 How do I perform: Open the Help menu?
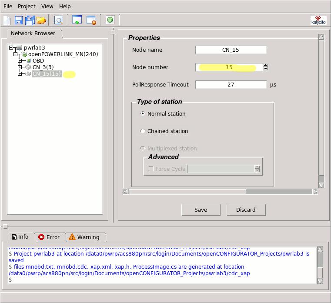pos(65,7)
